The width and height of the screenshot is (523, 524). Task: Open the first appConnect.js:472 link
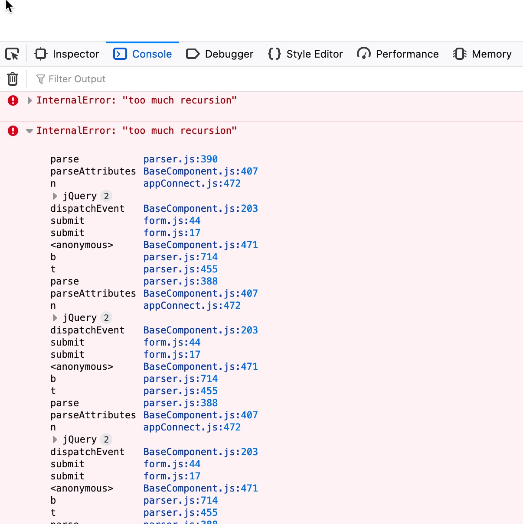tap(192, 184)
